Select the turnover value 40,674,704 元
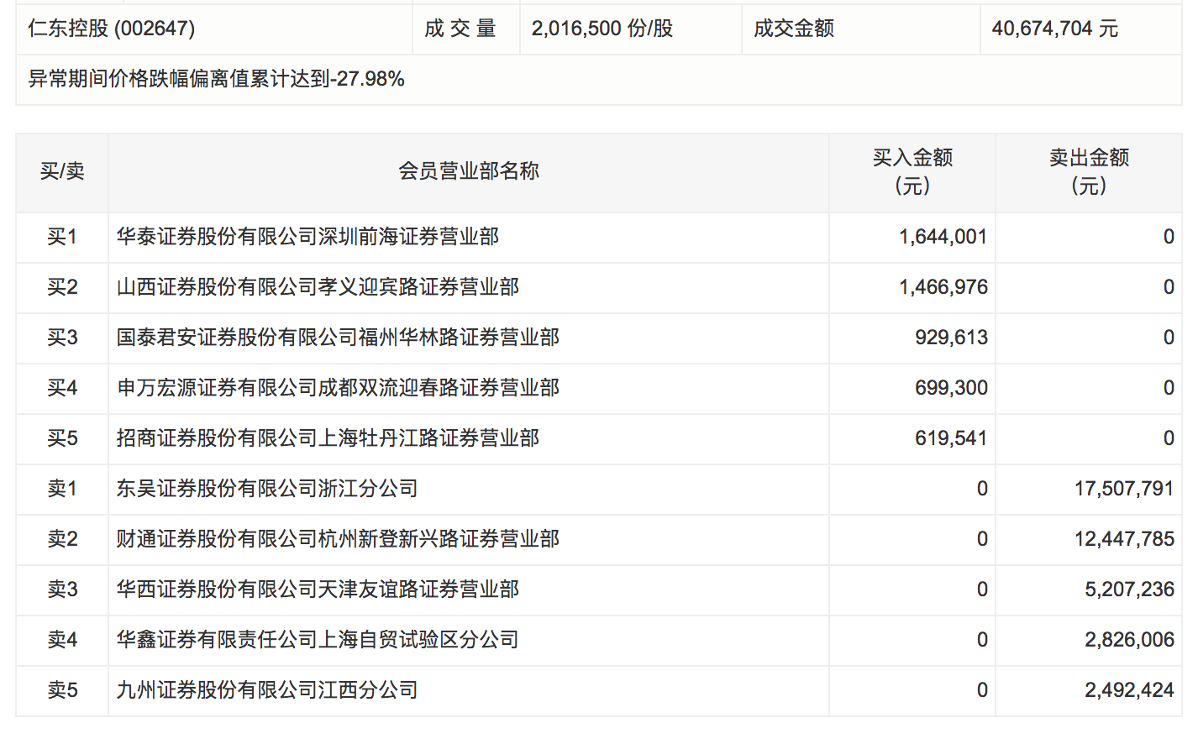Screen dimensions: 1198x744 click(1055, 29)
